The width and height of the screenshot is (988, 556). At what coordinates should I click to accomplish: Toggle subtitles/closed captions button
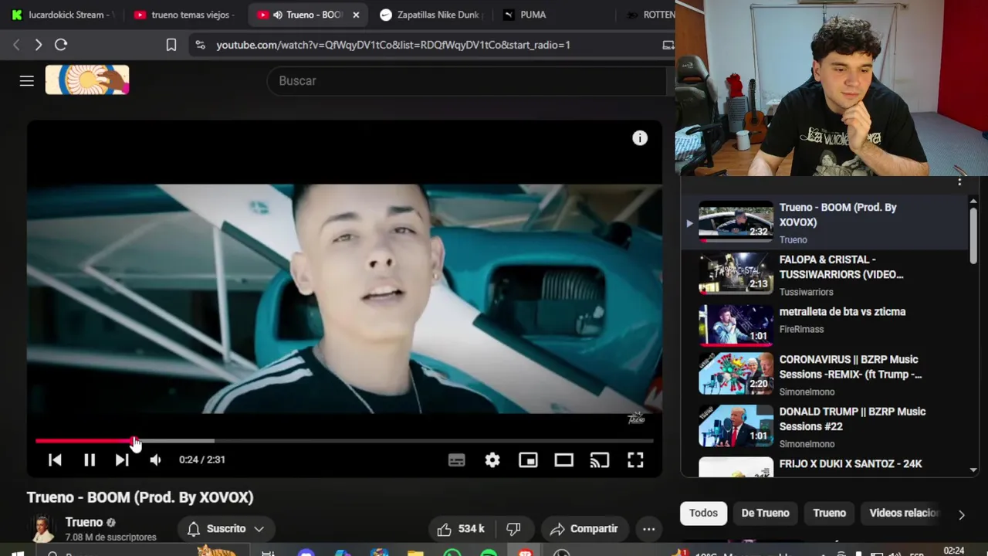457,460
